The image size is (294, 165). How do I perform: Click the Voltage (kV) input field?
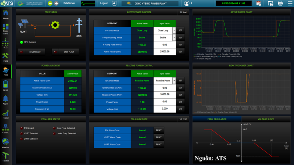point(165,109)
